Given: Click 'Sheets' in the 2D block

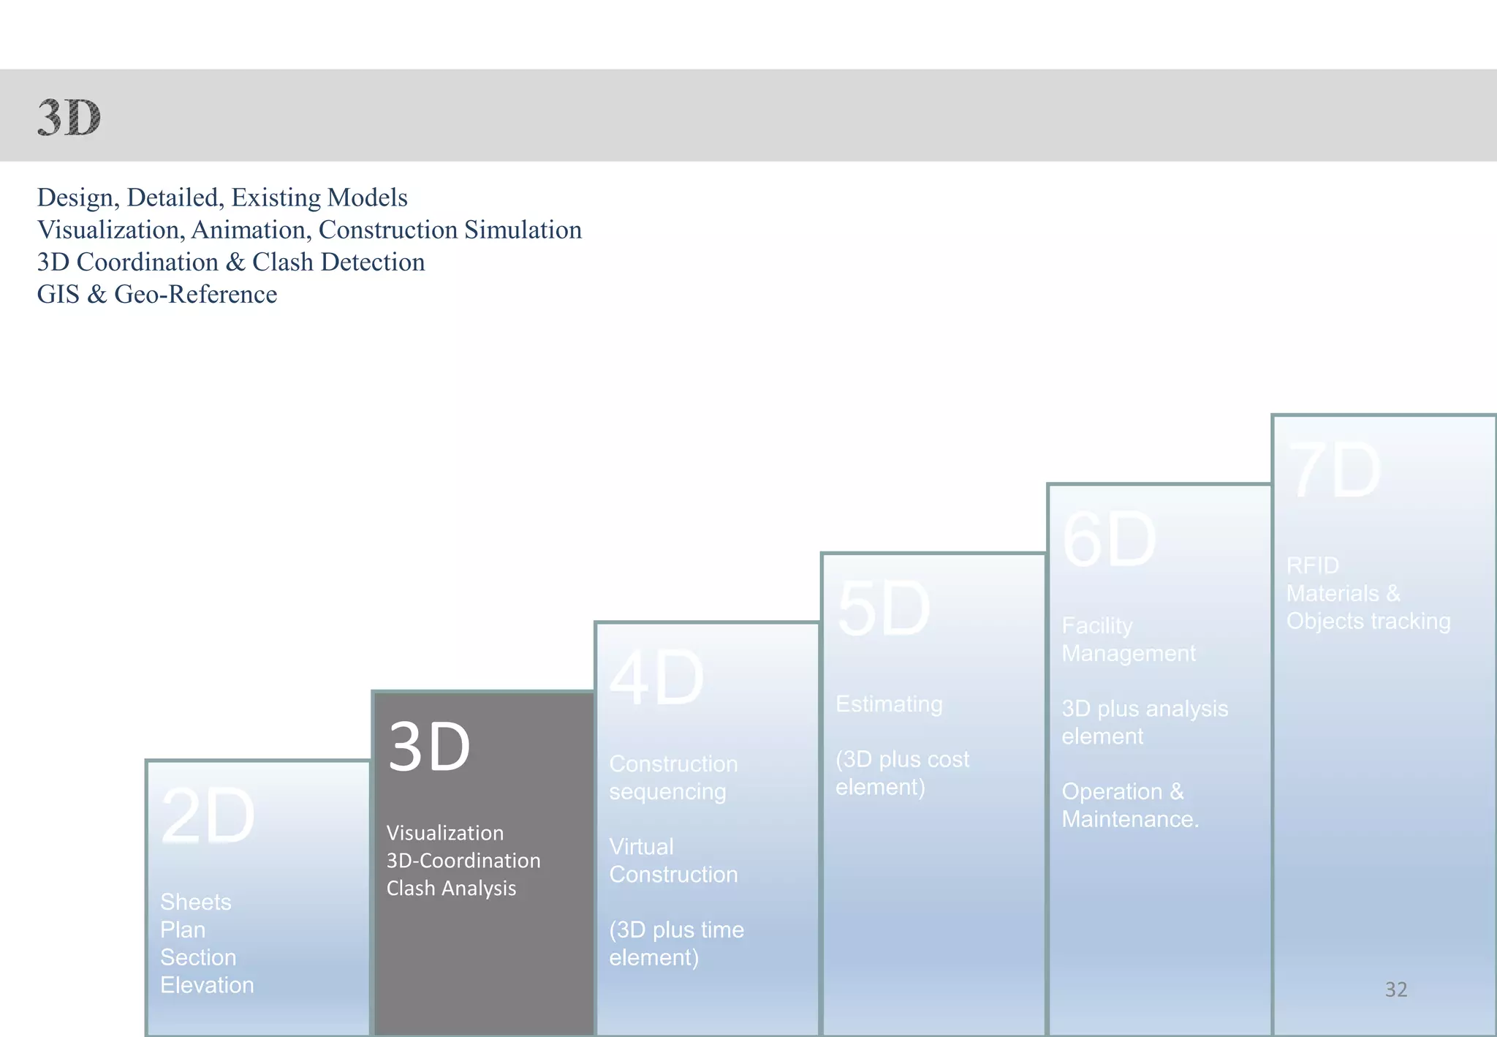Looking at the screenshot, I should tap(196, 902).
